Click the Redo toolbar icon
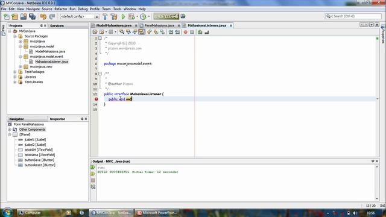 click(52, 16)
